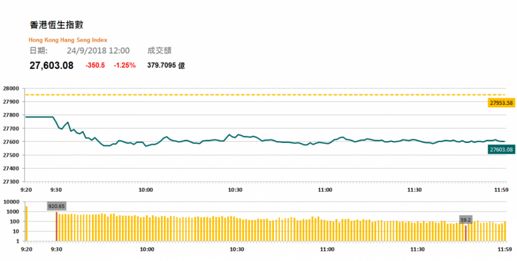Click the Hong Kong Hang Seng Index subtitle
517x261 pixels.
click(68, 40)
